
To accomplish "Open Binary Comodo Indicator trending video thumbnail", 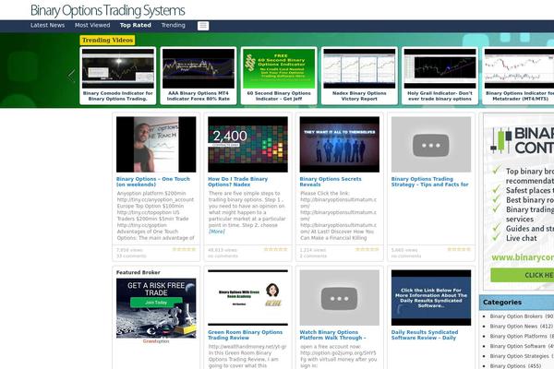I will 118,68.
